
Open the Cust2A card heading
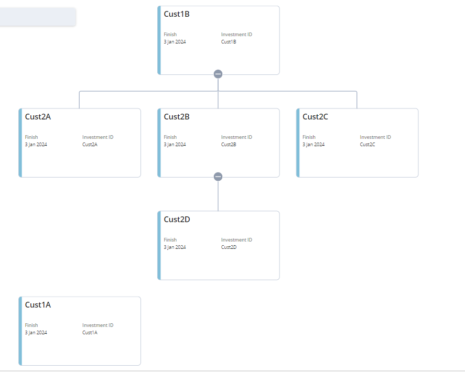(x=38, y=117)
